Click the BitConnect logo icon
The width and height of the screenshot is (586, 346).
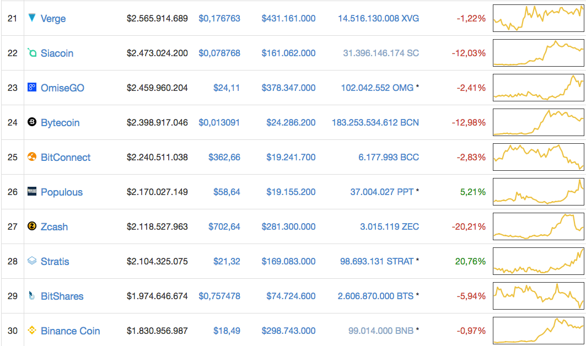pos(32,156)
